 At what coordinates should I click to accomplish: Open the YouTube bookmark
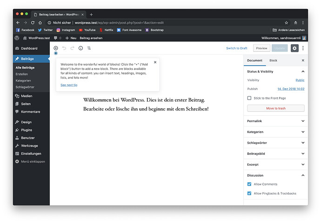pos(87,30)
